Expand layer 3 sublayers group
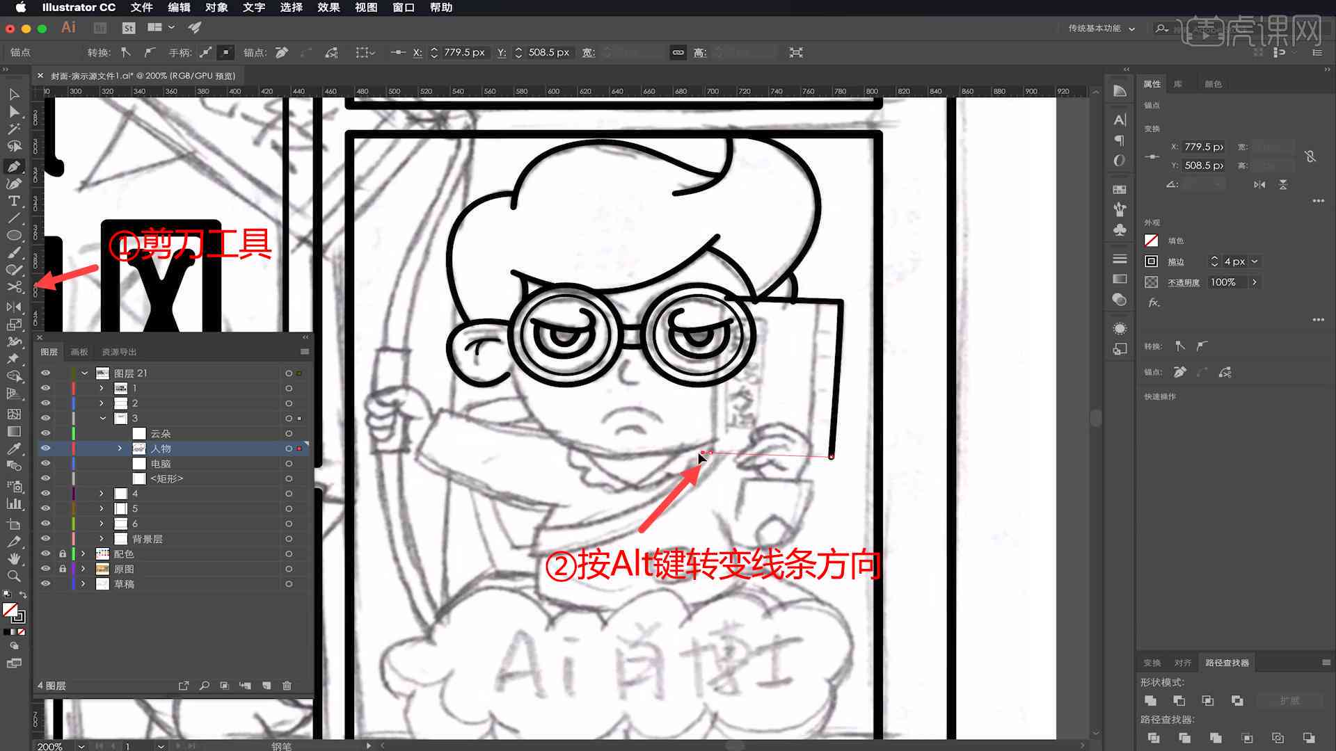The height and width of the screenshot is (751, 1336). 102,418
